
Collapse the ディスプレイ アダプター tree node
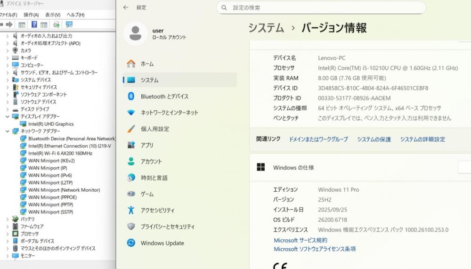8,116
